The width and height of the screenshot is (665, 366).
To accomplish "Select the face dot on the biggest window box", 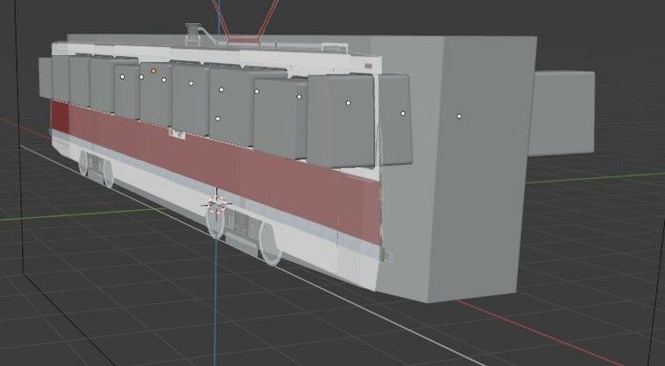I will (348, 103).
